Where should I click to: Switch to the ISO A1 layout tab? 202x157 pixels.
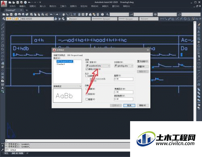(17, 153)
